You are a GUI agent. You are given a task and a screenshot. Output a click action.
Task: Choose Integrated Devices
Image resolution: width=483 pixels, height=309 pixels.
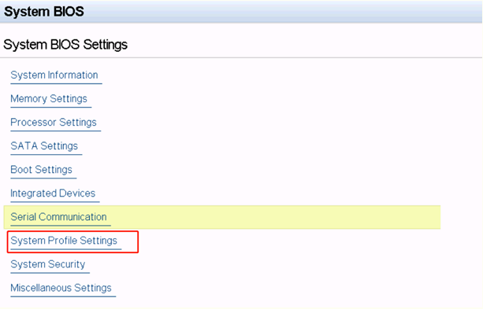53,193
